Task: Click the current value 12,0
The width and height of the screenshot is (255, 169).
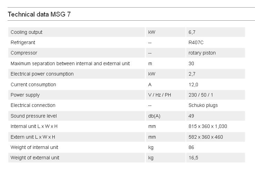Action: 193,84
